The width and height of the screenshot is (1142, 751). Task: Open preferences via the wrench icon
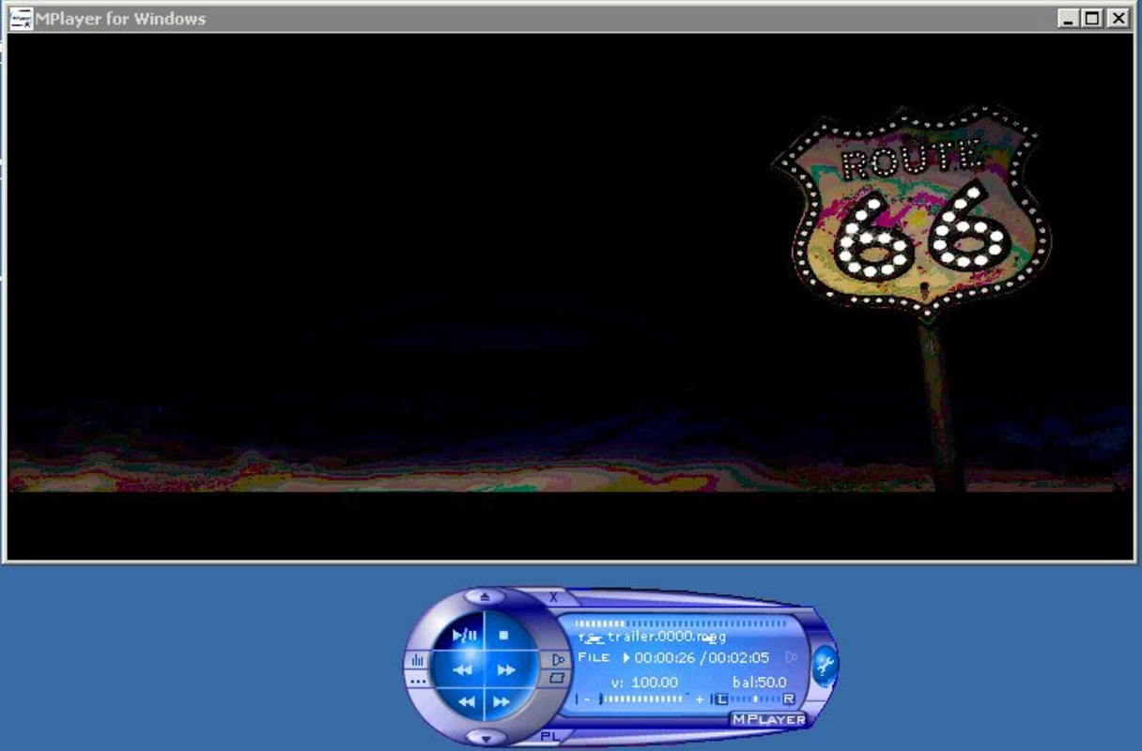824,665
